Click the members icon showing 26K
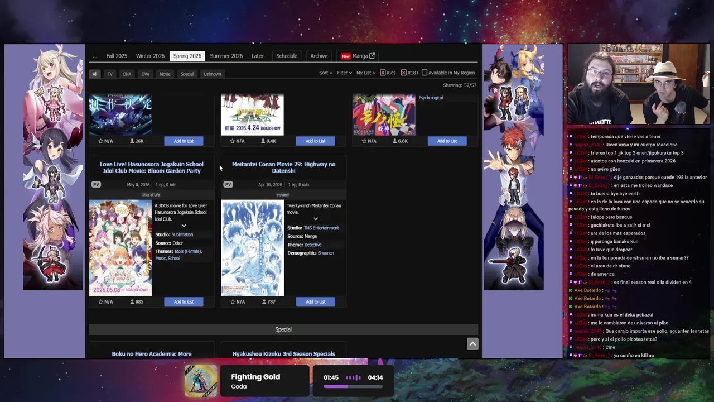 pyautogui.click(x=132, y=141)
